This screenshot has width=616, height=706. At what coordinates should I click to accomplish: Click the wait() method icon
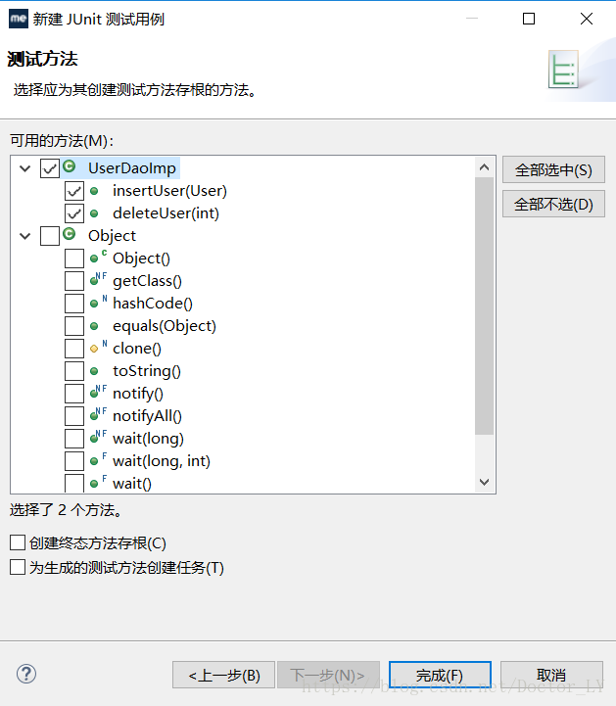[98, 482]
